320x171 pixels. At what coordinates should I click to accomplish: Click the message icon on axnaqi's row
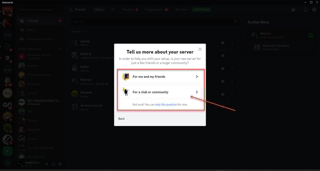pos(222,43)
